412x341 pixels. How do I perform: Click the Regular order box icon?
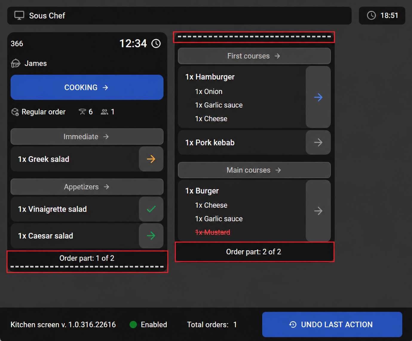coord(15,112)
